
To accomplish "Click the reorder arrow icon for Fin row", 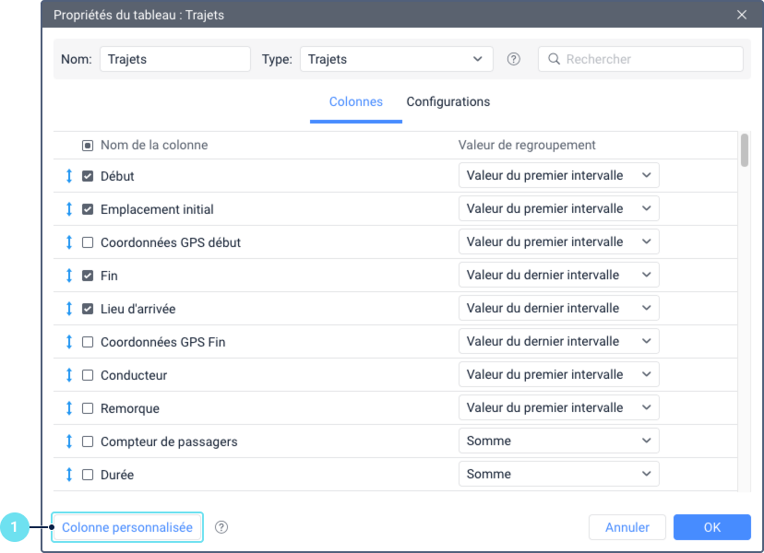I will [68, 276].
